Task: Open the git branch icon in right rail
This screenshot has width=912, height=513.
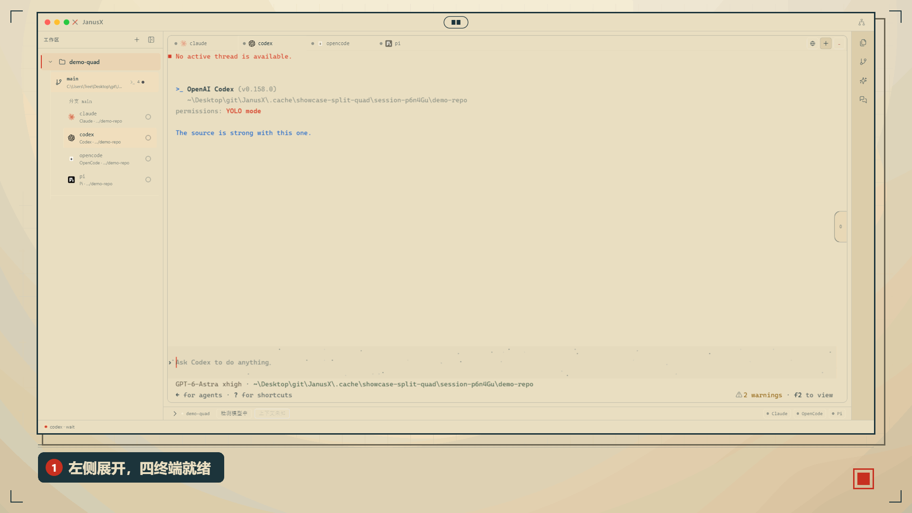Action: coord(863,62)
